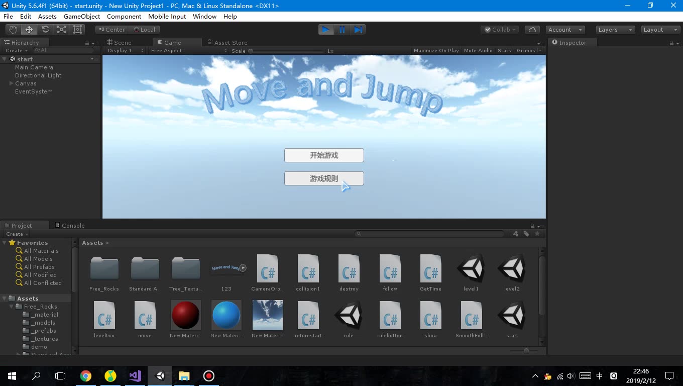Select the Rect transform tool
Viewport: 683px width, 386px height.
[77, 30]
